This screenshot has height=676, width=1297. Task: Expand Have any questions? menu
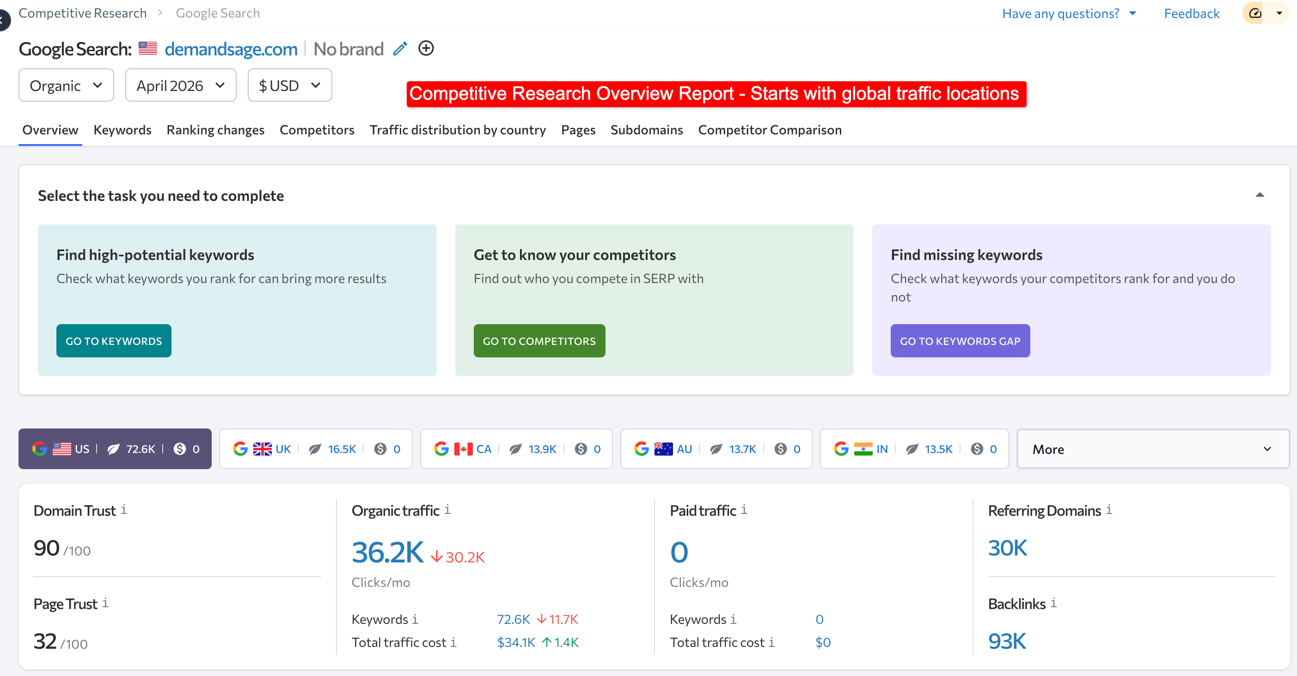(1069, 13)
